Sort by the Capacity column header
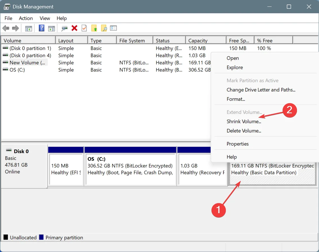 coord(206,40)
